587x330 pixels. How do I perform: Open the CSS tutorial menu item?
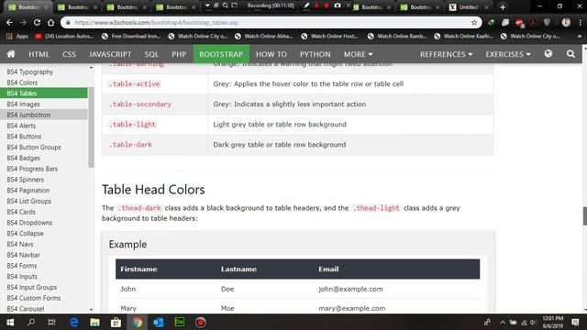click(70, 54)
